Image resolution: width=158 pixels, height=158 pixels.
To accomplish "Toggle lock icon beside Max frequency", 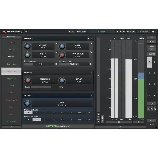I will pos(91,64).
